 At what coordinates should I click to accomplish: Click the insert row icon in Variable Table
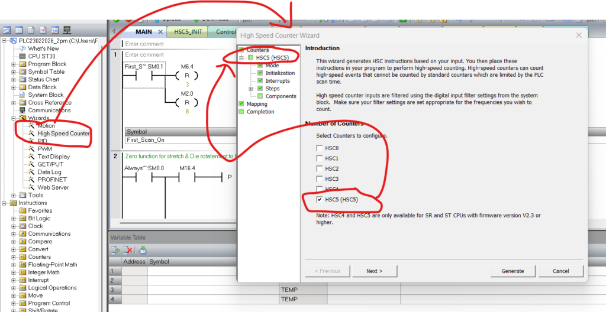(x=115, y=251)
